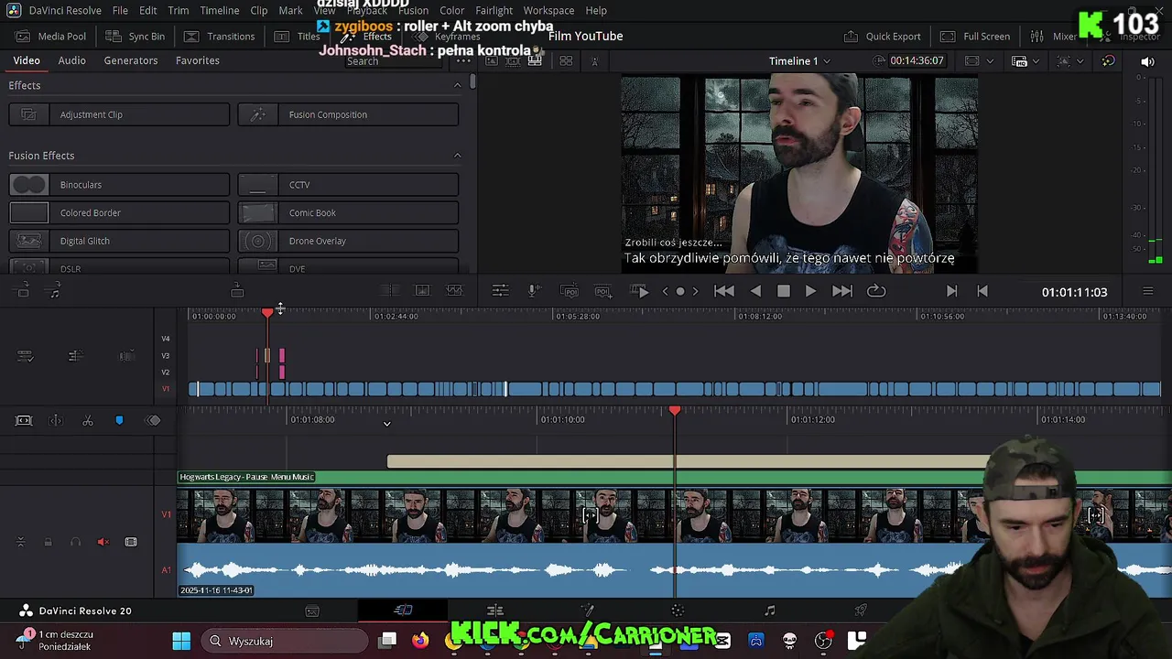1172x659 pixels.
Task: Click the Timeline Options checklist icon
Action: point(26,356)
